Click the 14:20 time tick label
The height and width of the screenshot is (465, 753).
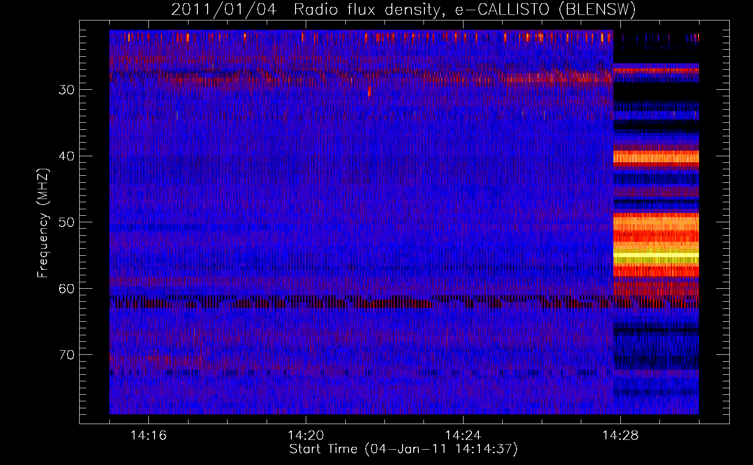(306, 435)
